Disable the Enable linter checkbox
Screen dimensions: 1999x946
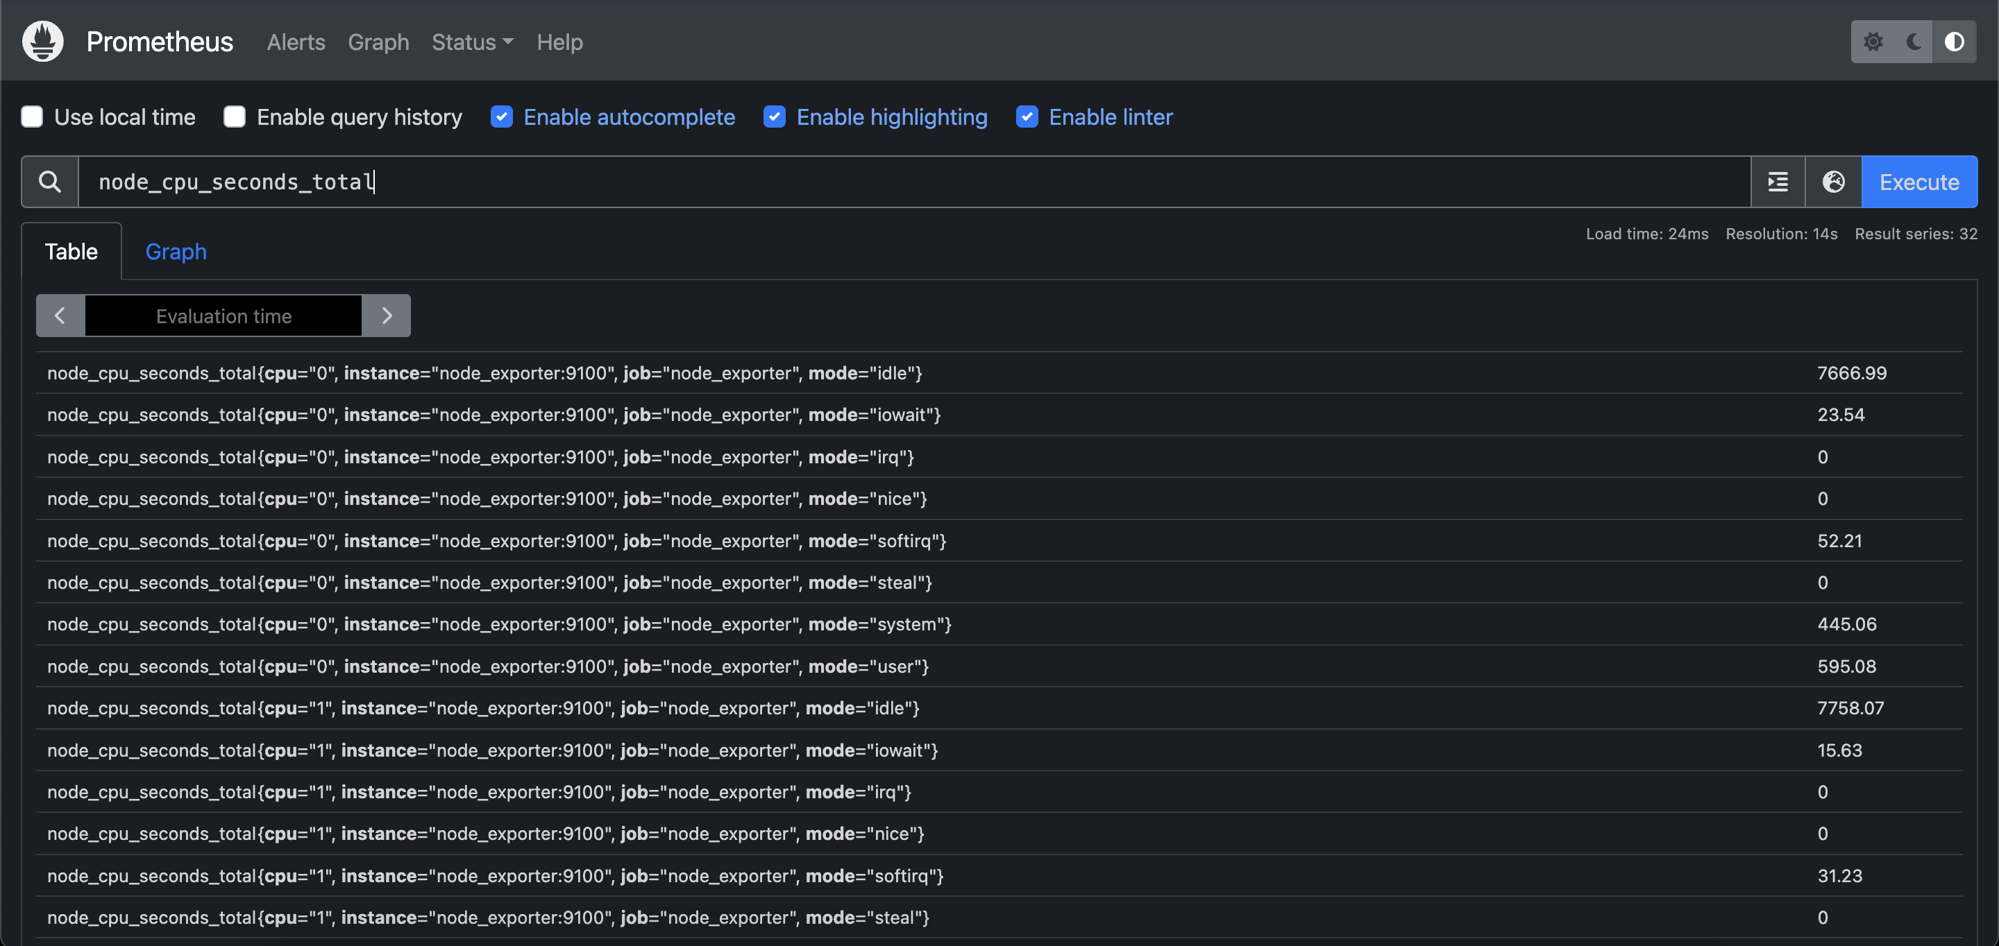(x=1027, y=117)
